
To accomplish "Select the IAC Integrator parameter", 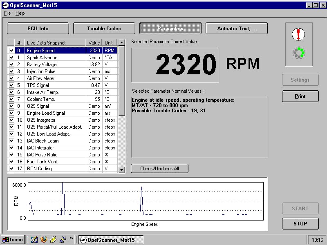I will coord(63,148).
